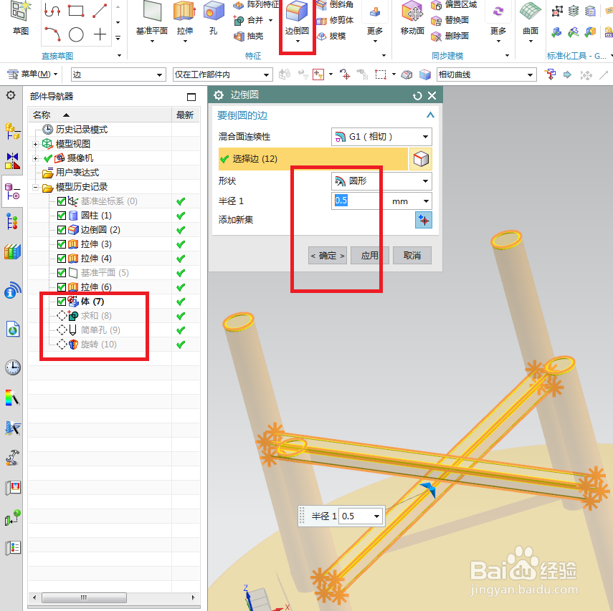Toggle the 基准平面 (5) feature checkbox
613x611 pixels.
click(x=62, y=273)
